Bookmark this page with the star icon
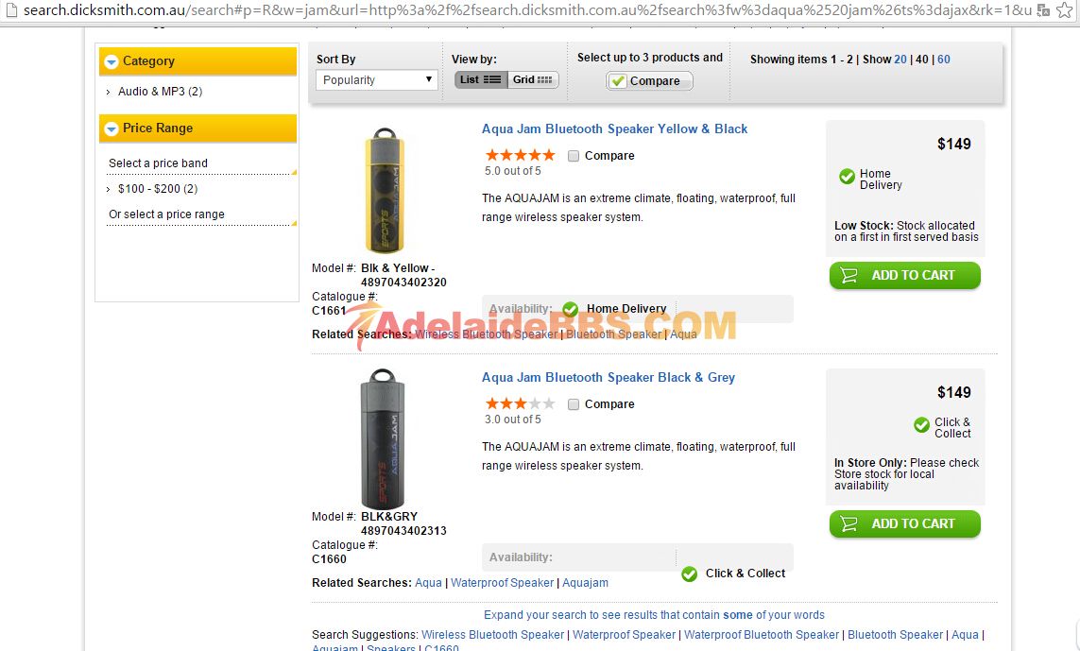The width and height of the screenshot is (1080, 651). pos(1064,10)
